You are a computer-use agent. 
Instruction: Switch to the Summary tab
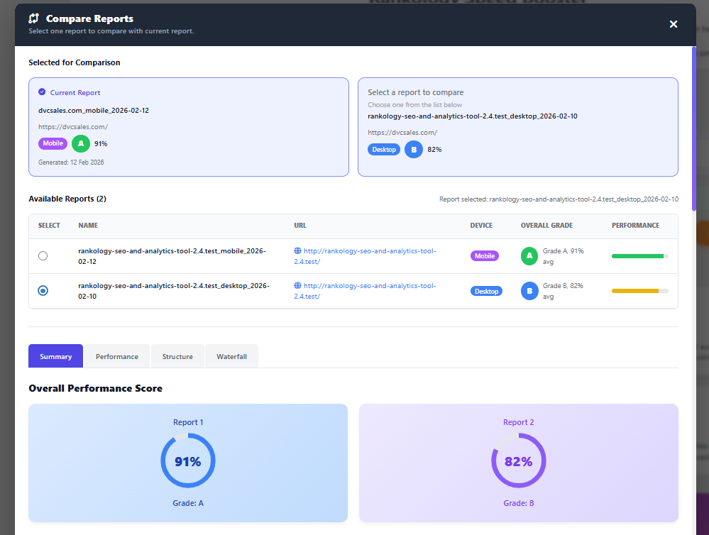pos(55,356)
